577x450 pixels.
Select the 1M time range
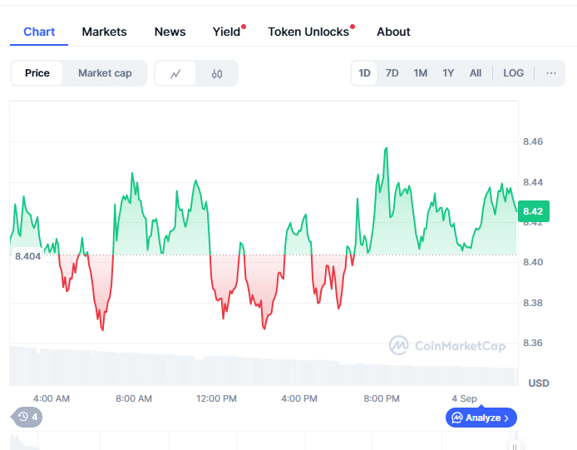[420, 73]
